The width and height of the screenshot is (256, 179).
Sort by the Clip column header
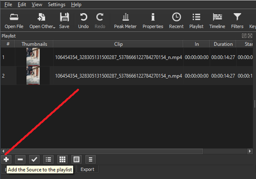click(118, 44)
